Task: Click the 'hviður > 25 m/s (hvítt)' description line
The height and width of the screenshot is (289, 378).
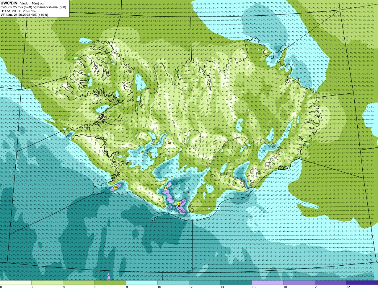Action: pyautogui.click(x=33, y=7)
